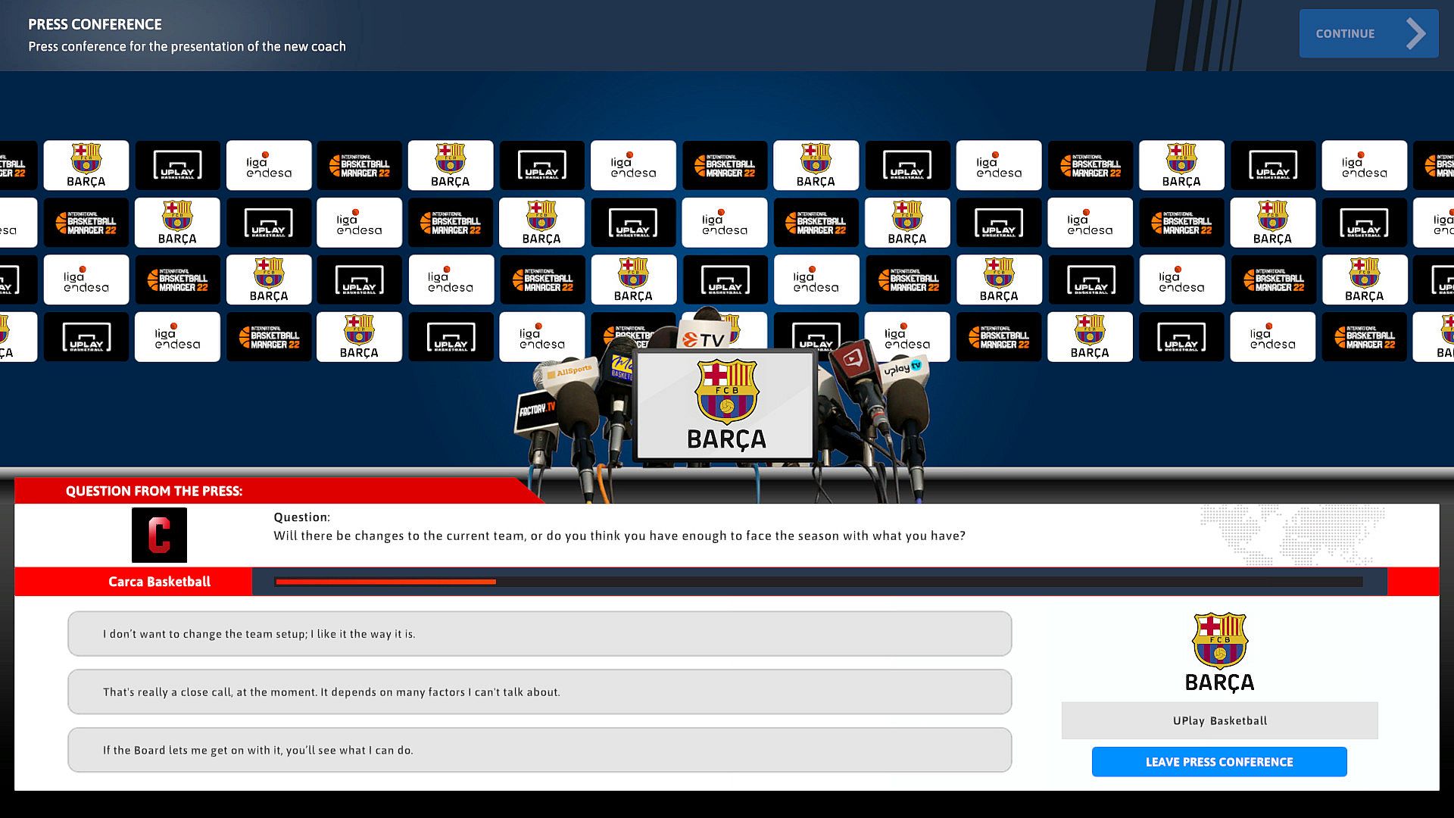Click the Carca Basketball red C logo

point(159,535)
